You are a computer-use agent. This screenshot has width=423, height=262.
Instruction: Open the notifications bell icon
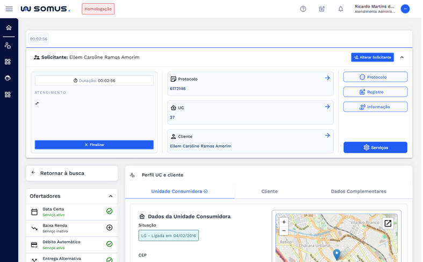tap(340, 9)
